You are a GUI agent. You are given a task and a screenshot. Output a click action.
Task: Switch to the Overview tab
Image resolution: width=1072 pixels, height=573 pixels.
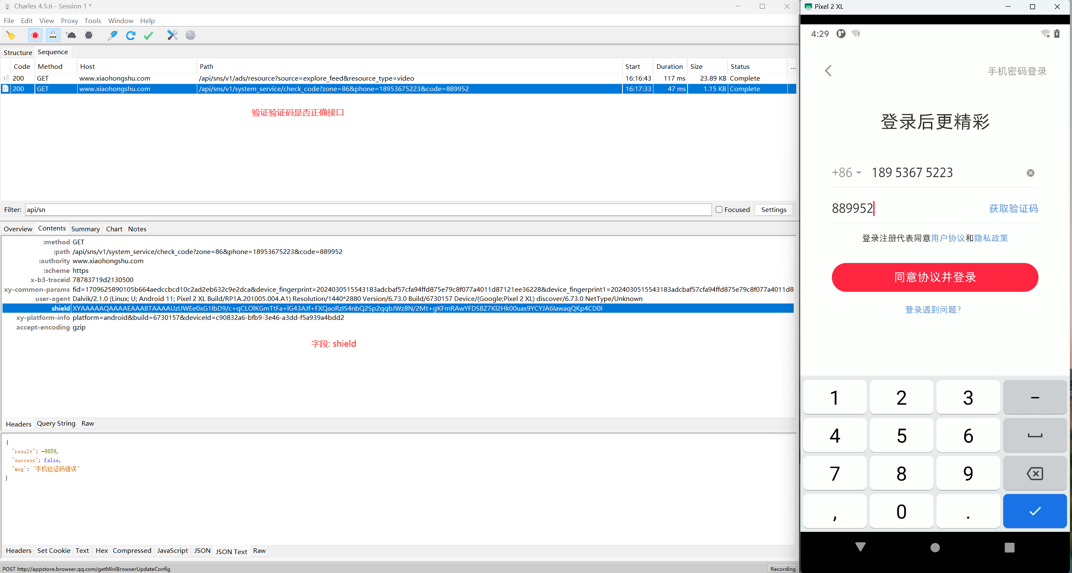point(18,229)
